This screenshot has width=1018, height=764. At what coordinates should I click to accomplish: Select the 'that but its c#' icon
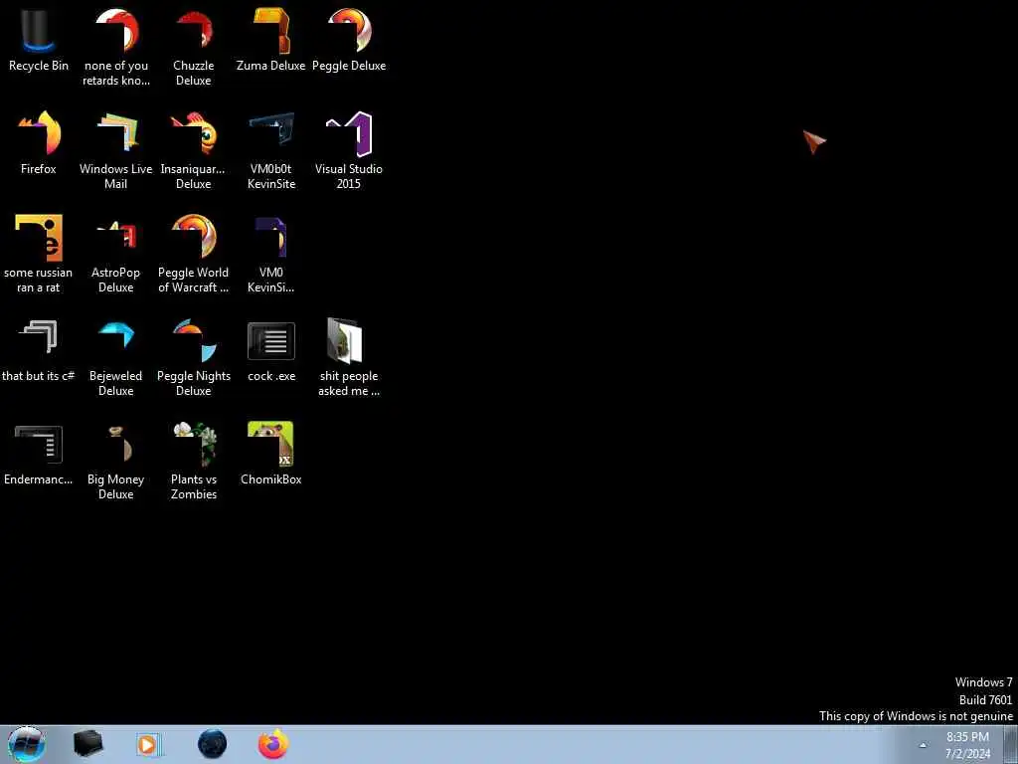point(39,350)
